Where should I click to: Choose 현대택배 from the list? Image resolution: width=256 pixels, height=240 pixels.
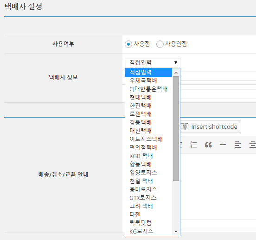coord(148,97)
